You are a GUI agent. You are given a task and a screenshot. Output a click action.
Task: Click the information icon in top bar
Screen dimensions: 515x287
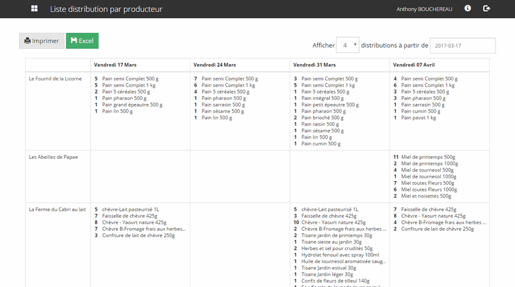coord(468,9)
